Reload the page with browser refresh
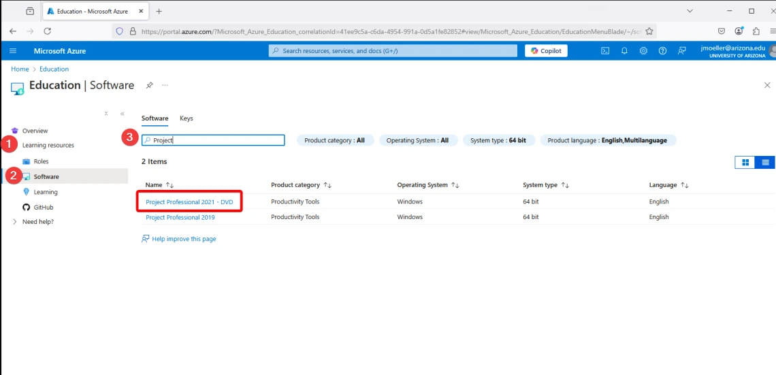The width and height of the screenshot is (776, 375). (48, 31)
